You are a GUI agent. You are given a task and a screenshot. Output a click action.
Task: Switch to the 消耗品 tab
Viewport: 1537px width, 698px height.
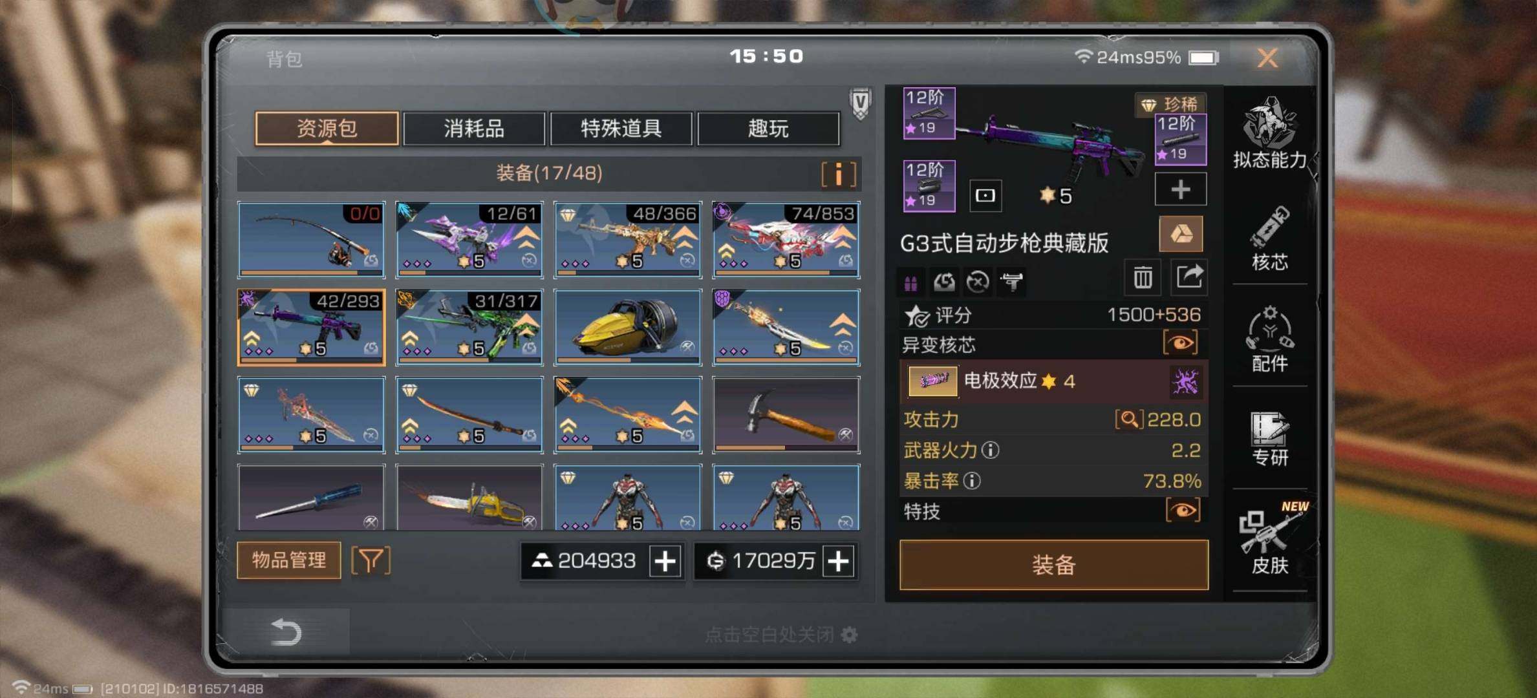coord(474,128)
